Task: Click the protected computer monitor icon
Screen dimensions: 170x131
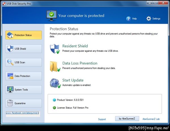Action: tap(52, 16)
